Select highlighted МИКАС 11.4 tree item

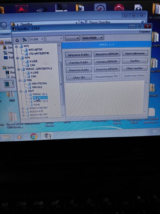coord(40,98)
